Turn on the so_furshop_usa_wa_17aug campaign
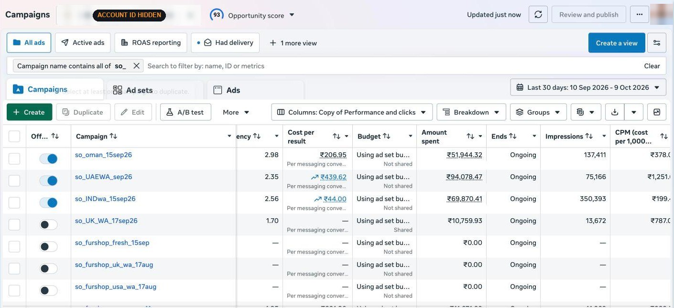 (48, 290)
